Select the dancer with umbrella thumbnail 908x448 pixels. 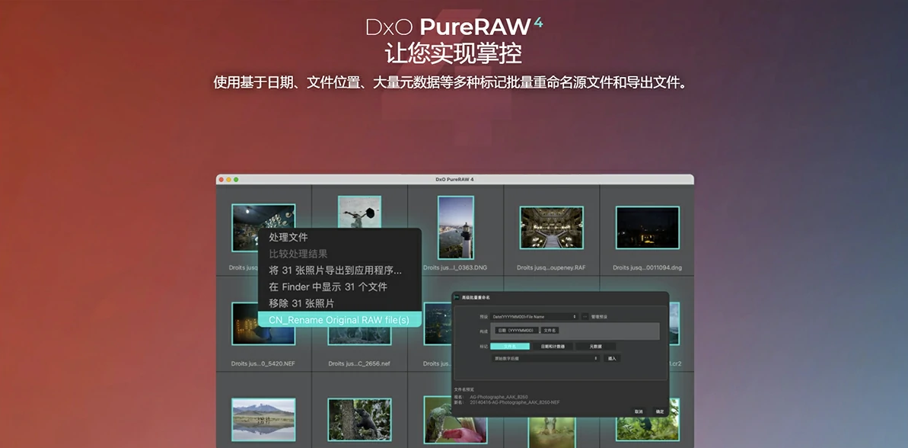tap(359, 212)
